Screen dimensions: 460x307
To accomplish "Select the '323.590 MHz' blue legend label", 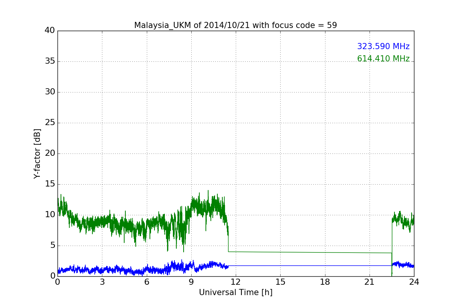I will [383, 46].
